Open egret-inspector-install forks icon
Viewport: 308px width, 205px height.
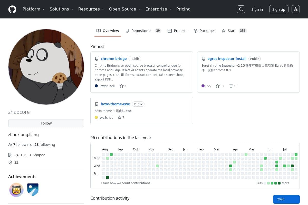(x=231, y=86)
